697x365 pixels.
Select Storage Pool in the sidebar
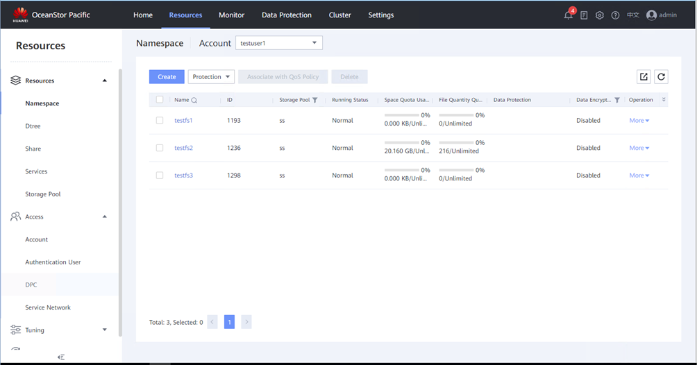(43, 194)
